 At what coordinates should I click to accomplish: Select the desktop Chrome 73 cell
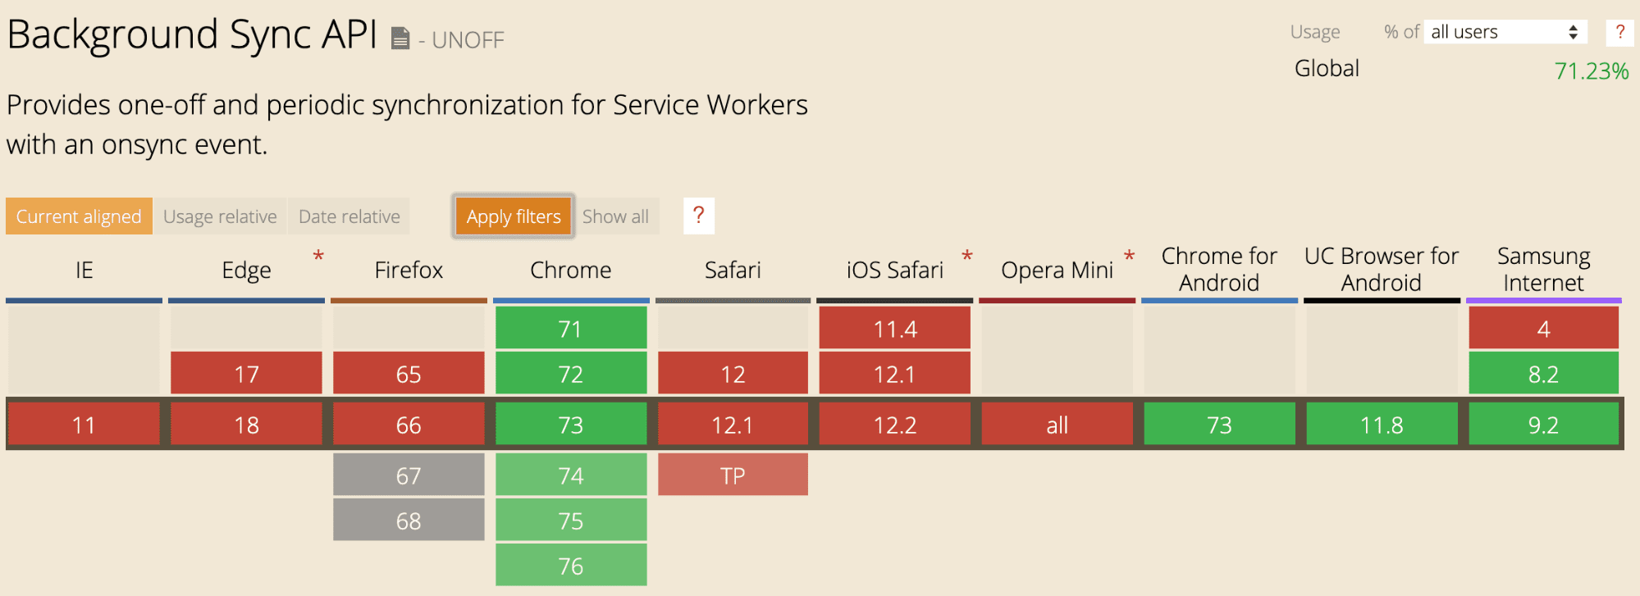click(571, 425)
